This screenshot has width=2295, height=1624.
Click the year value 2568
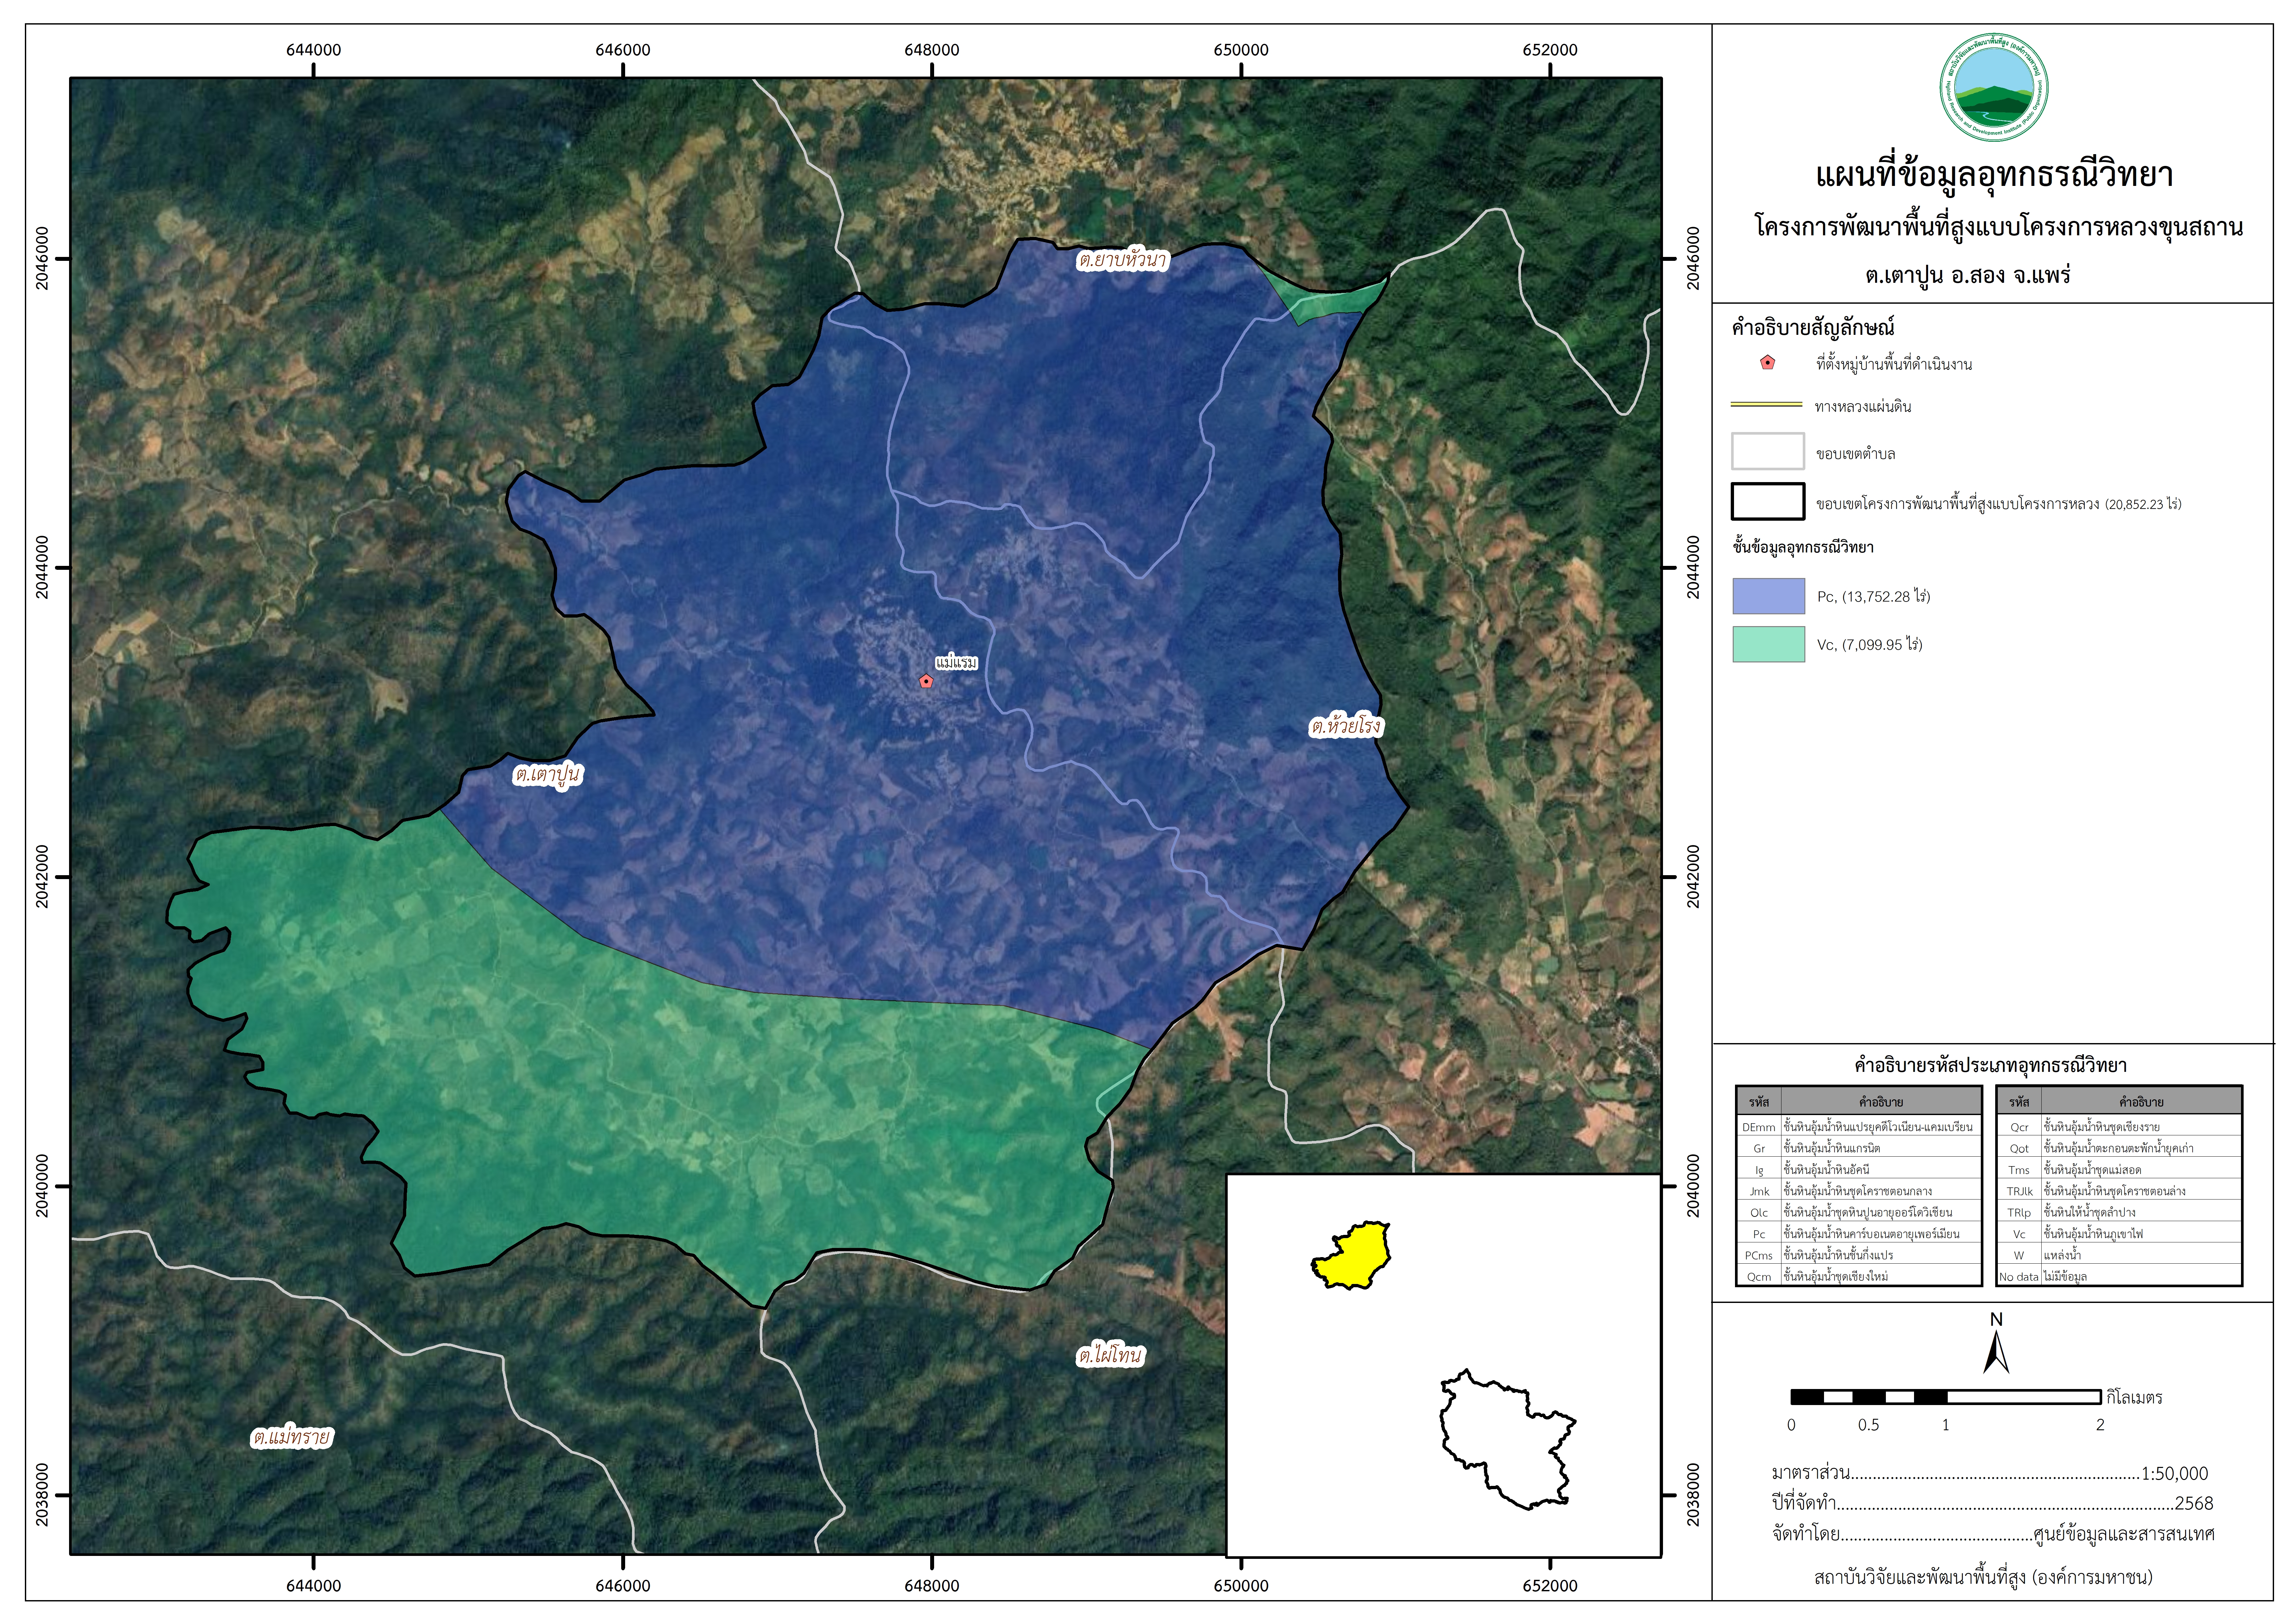pyautogui.click(x=2194, y=1503)
